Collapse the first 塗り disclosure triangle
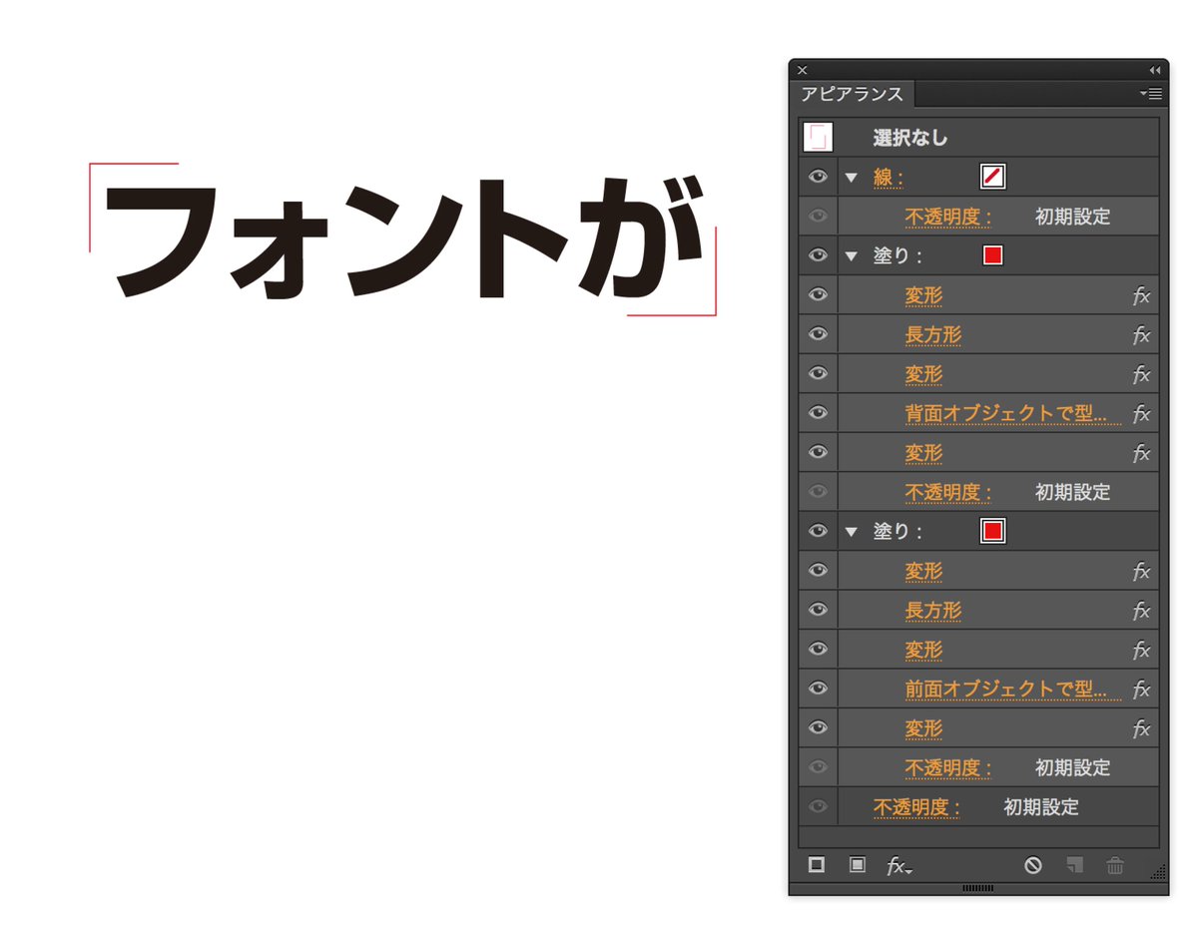This screenshot has height=937, width=1198. click(x=852, y=256)
